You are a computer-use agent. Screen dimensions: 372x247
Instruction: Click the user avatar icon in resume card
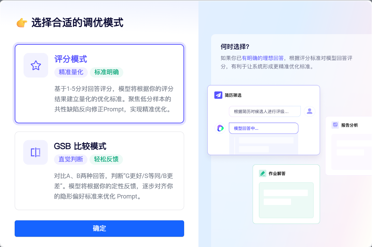309,111
